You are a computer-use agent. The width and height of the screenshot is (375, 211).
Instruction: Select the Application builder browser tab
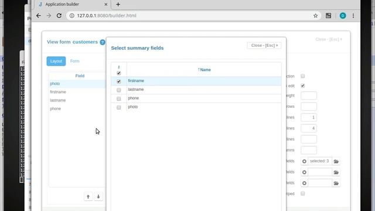(x=73, y=4)
